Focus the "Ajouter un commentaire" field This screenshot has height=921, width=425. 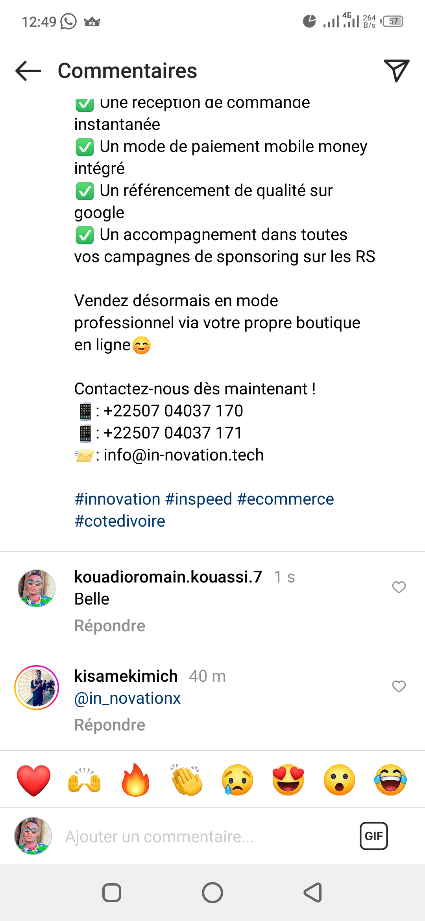[x=197, y=837]
